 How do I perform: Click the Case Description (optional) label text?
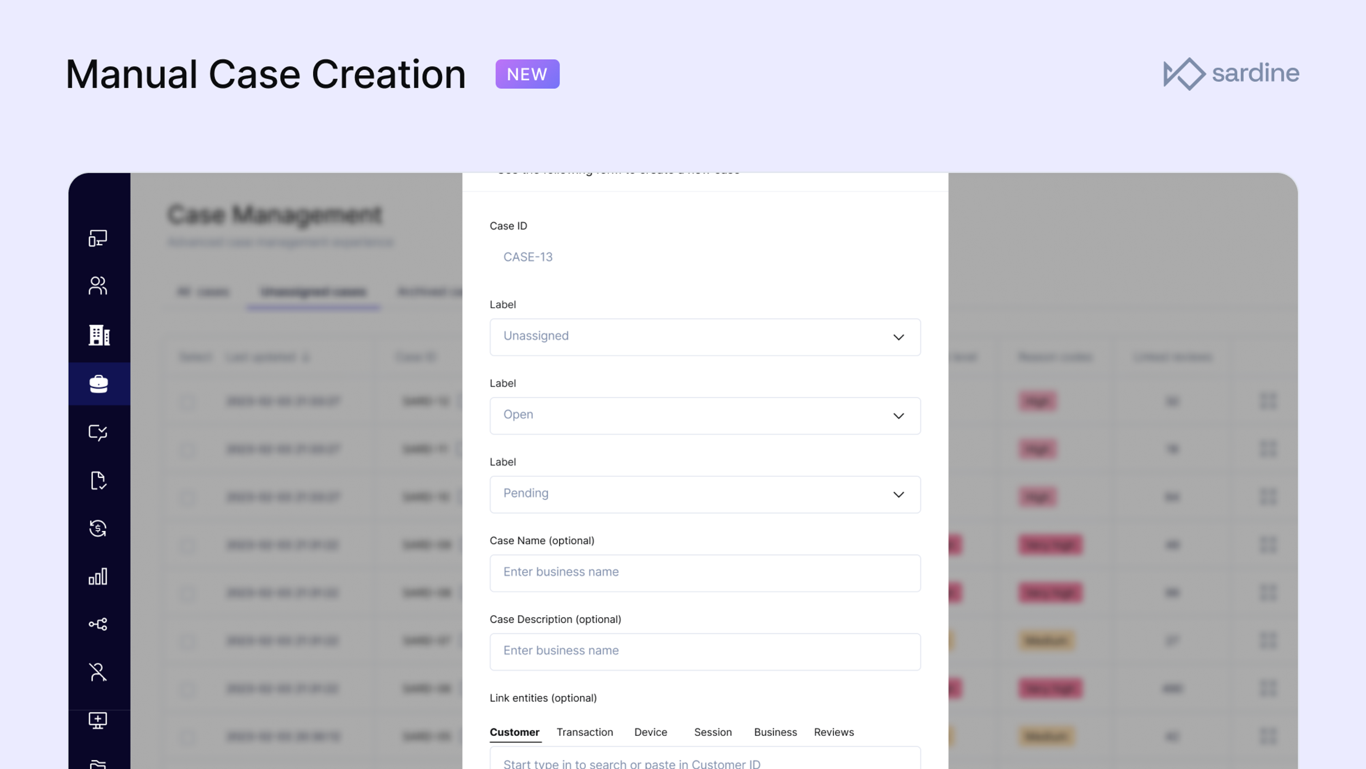555,619
